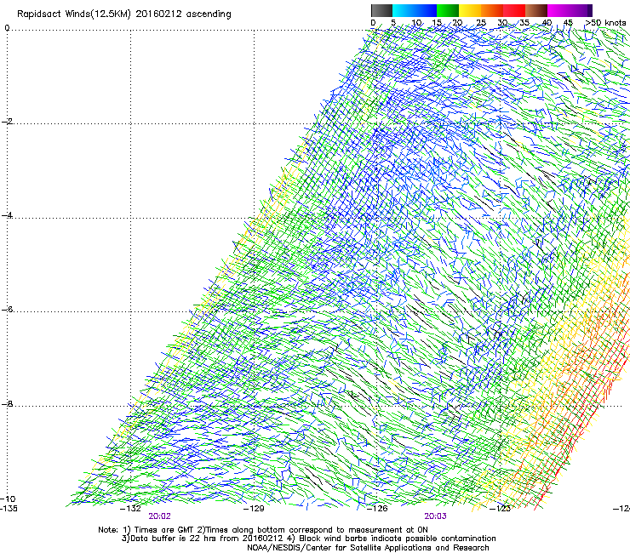Click the NOAA/NESDIS credit line
The image size is (630, 553).
pyautogui.click(x=368, y=548)
